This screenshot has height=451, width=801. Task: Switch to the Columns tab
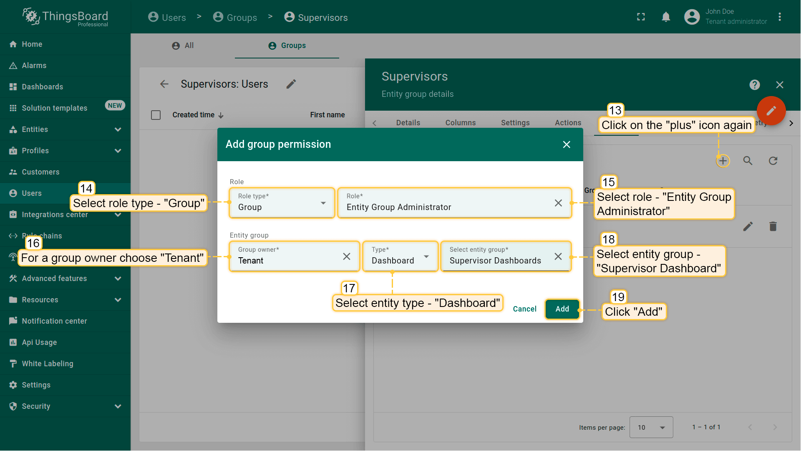[x=460, y=123]
